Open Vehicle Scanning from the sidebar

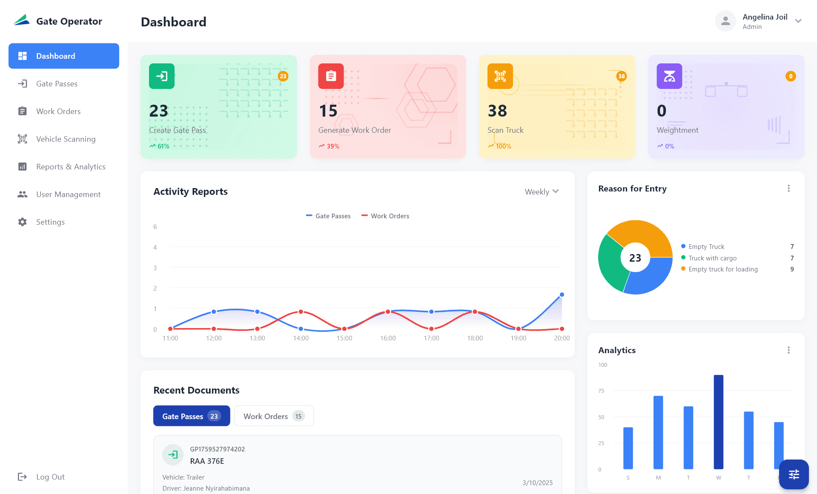(23, 139)
